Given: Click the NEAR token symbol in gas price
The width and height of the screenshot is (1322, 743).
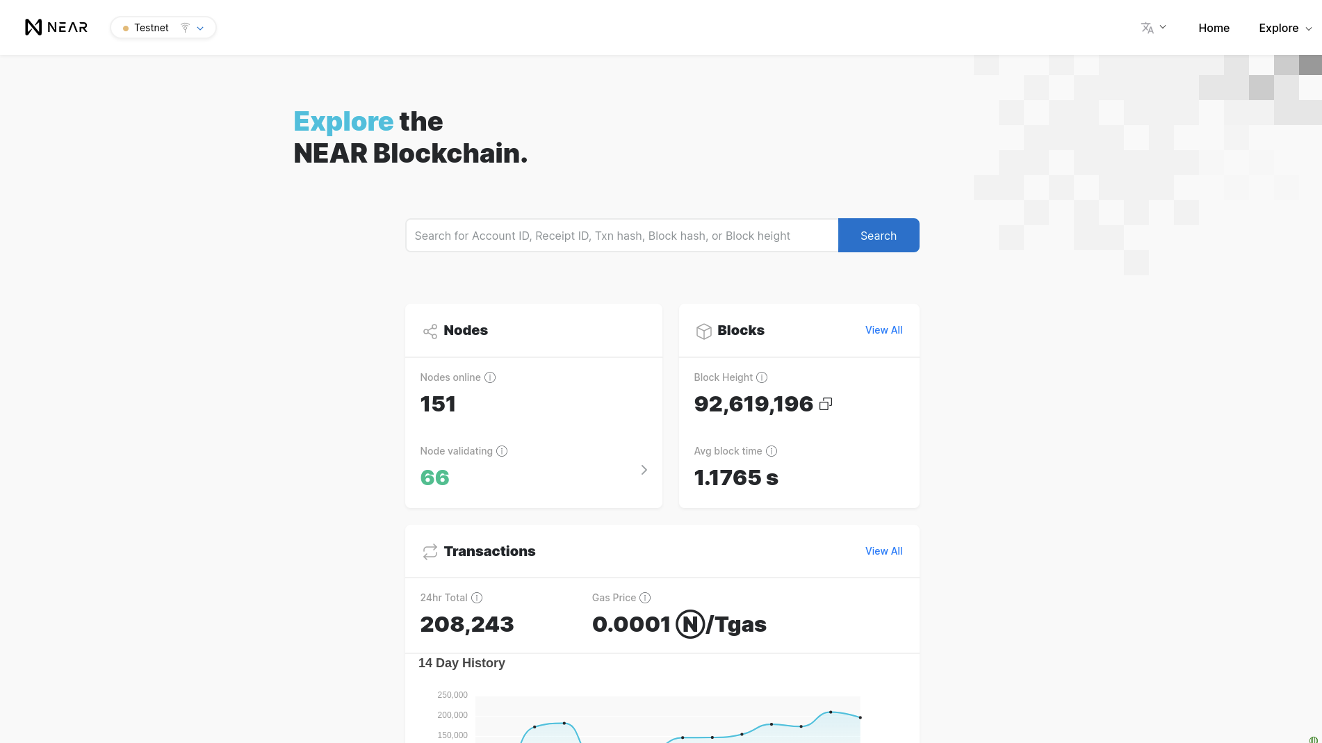Looking at the screenshot, I should point(690,624).
